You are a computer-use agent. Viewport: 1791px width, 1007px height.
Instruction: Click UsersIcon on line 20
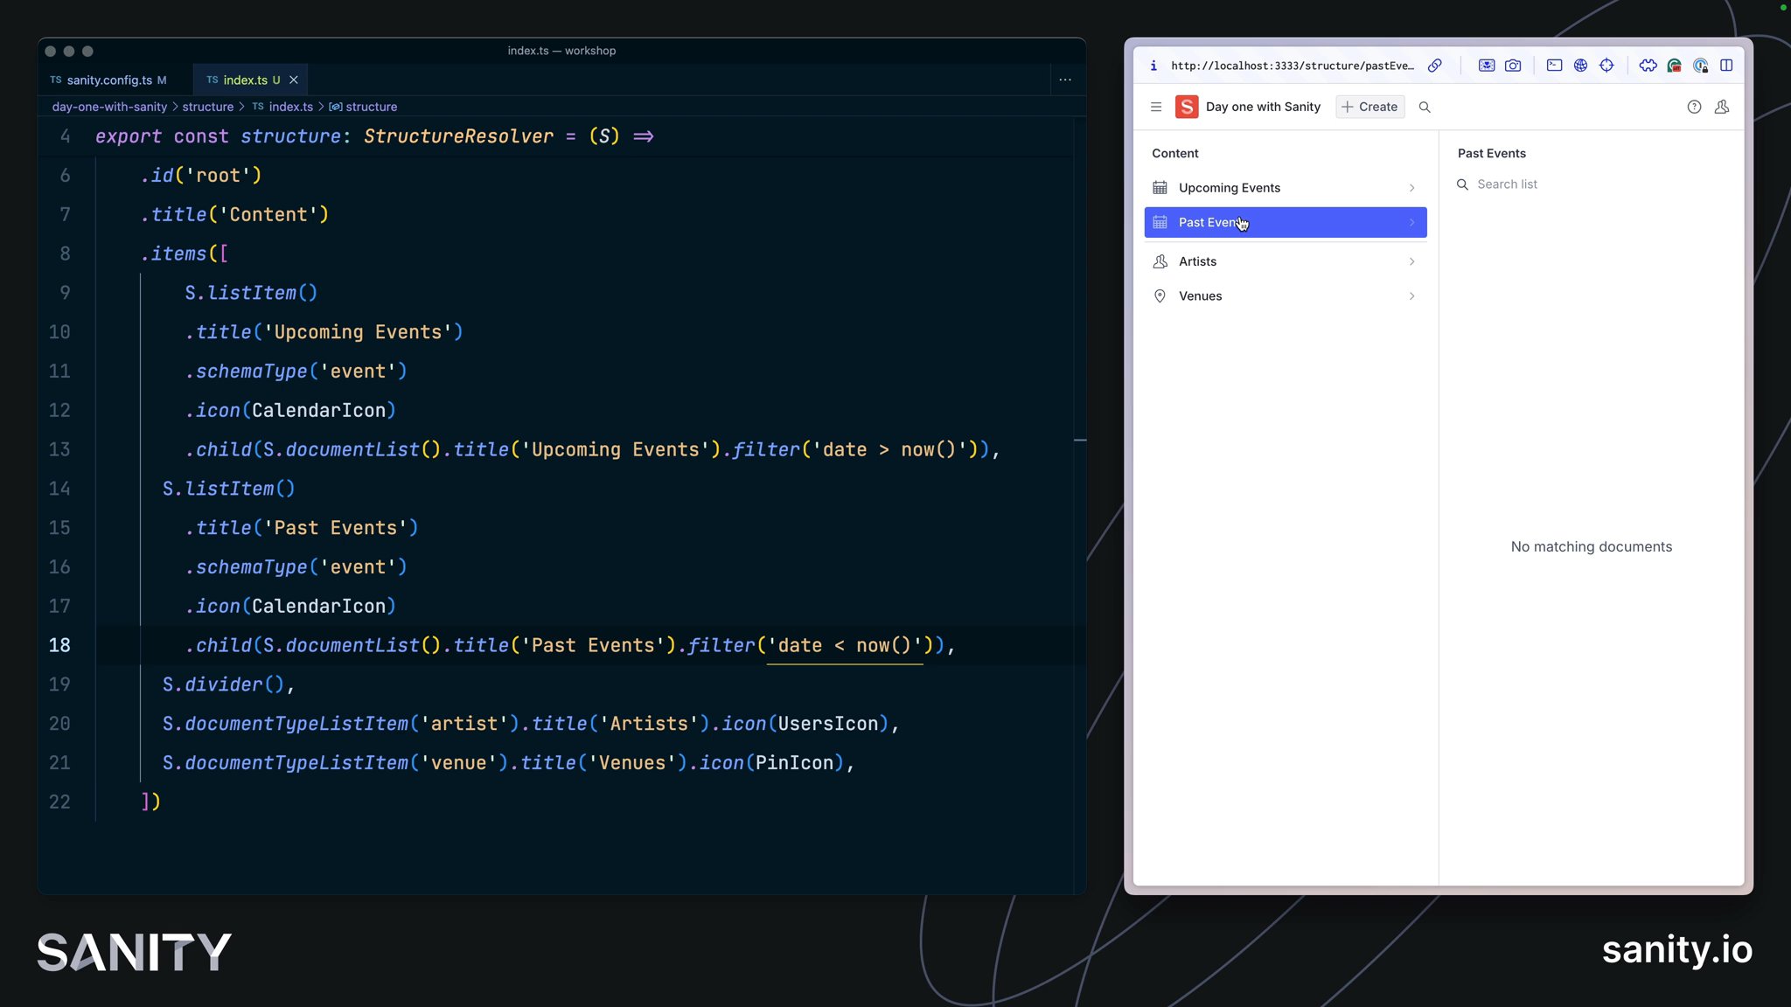828,724
